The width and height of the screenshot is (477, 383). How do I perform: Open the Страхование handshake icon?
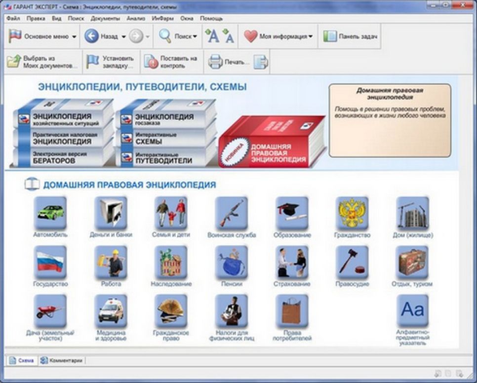click(292, 262)
